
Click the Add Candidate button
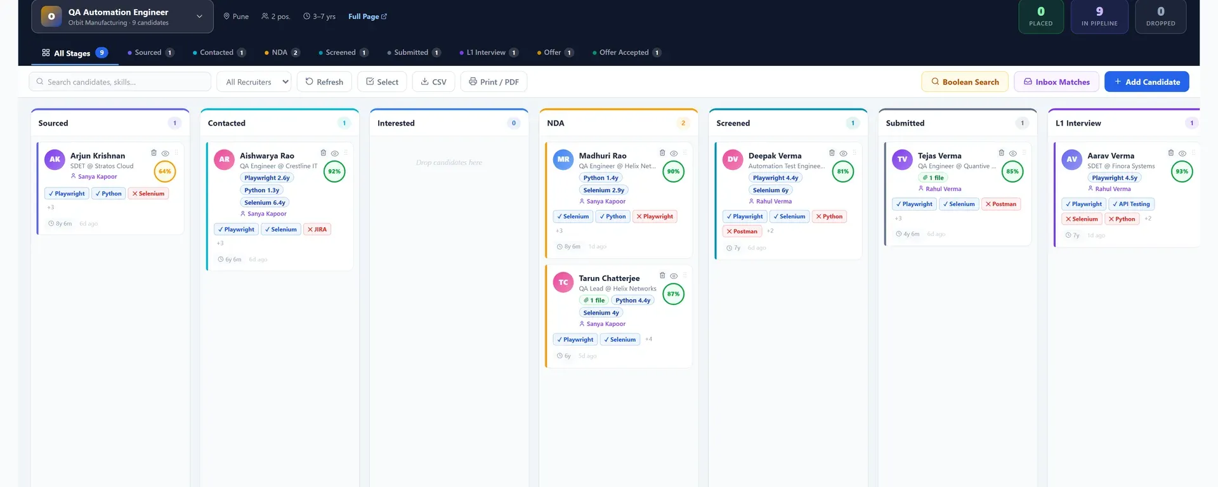1146,82
